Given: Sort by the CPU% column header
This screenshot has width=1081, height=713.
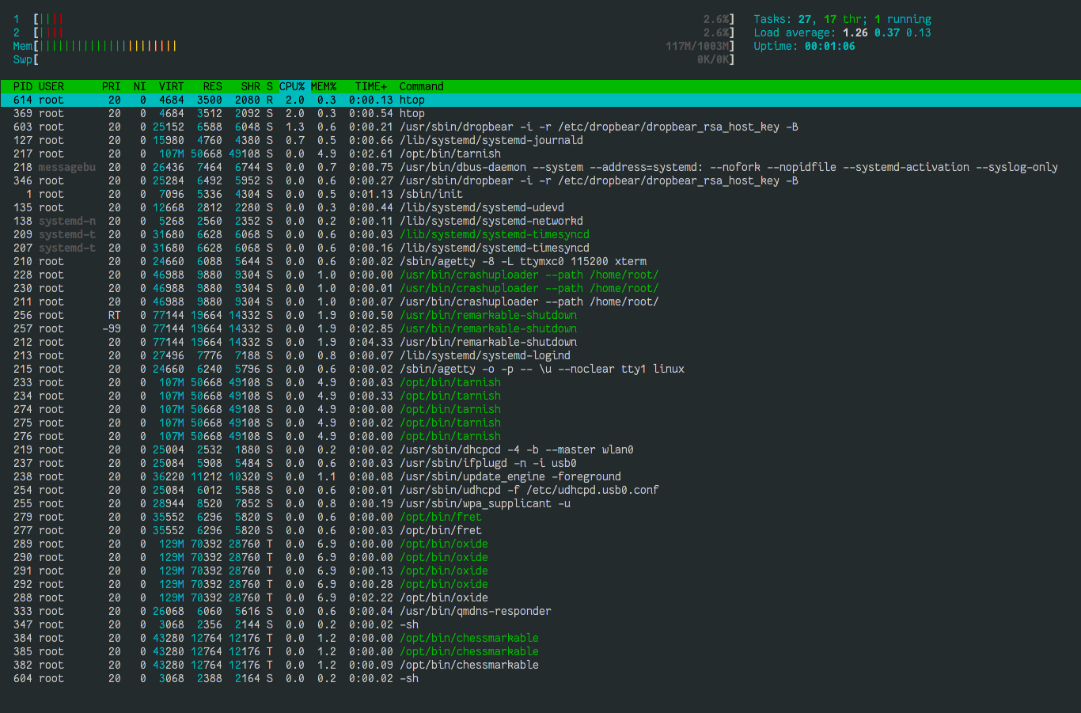Looking at the screenshot, I should pyautogui.click(x=291, y=86).
